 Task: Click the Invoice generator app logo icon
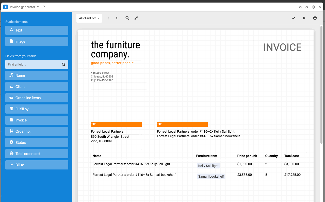(6, 7)
